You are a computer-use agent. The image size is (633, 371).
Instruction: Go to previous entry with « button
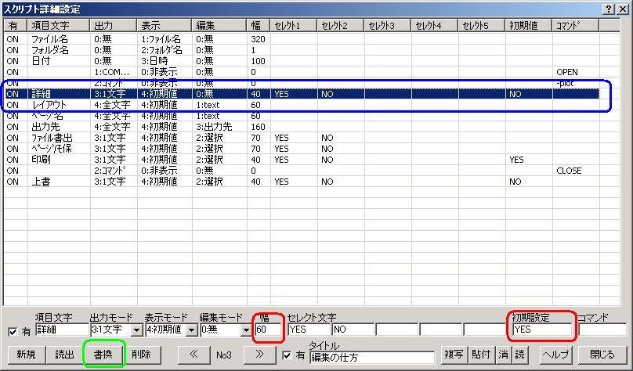192,354
